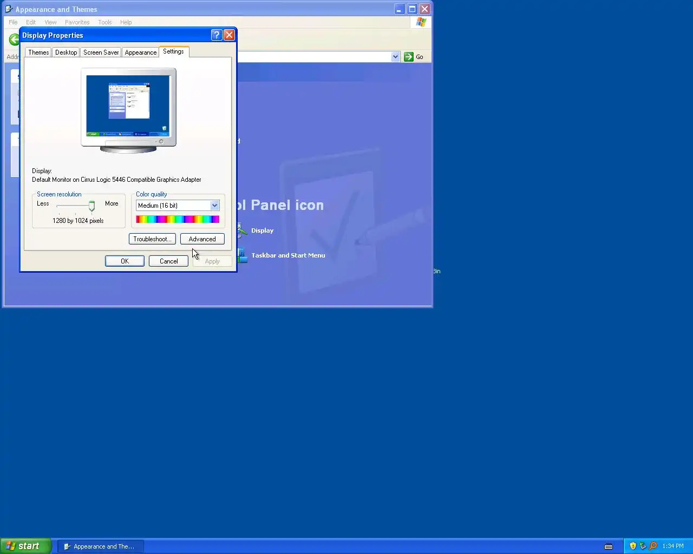This screenshot has width=693, height=554.
Task: Select Appearance and Themes taskbar button
Action: point(101,546)
